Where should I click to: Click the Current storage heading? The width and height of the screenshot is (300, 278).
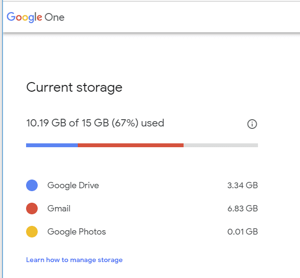pyautogui.click(x=74, y=87)
